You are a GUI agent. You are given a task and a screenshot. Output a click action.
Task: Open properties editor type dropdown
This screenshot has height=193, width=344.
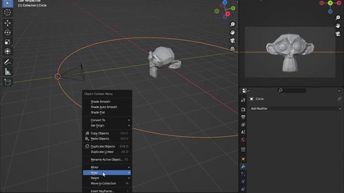coord(245,91)
